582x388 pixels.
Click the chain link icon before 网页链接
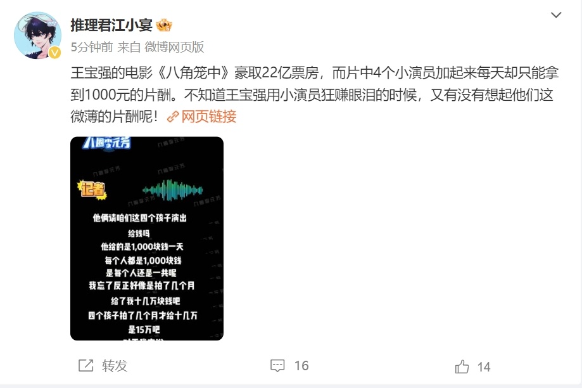(x=173, y=117)
